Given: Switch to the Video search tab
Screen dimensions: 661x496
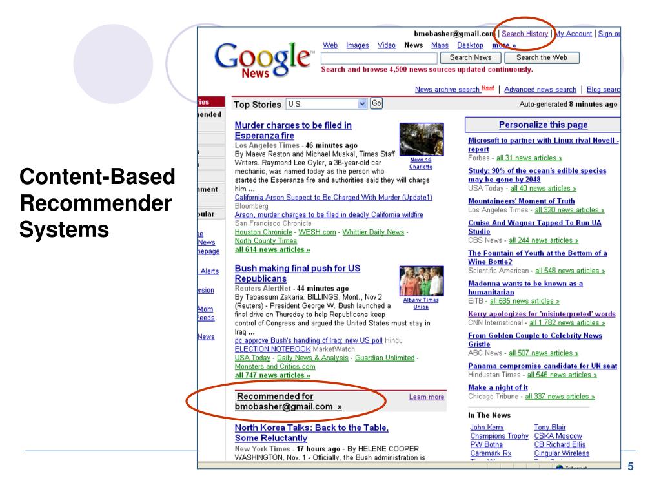Looking at the screenshot, I should point(386,45).
